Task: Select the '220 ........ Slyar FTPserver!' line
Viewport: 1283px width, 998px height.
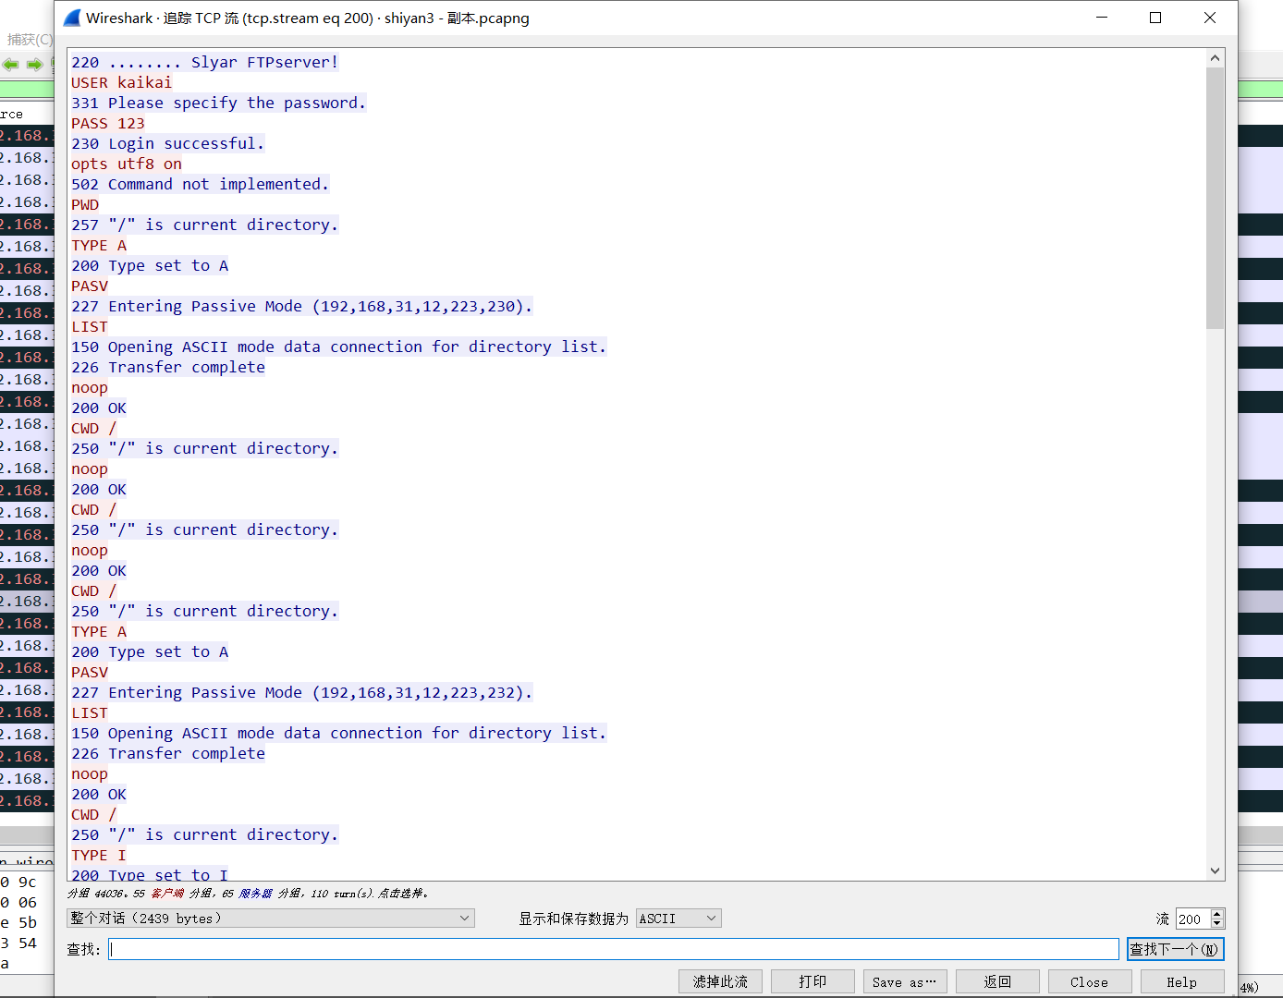Action: coord(205,62)
